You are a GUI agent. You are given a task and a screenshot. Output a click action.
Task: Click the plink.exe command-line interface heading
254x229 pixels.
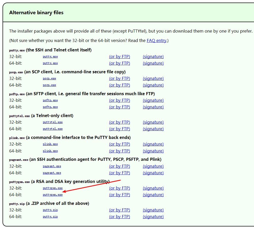(x=70, y=138)
